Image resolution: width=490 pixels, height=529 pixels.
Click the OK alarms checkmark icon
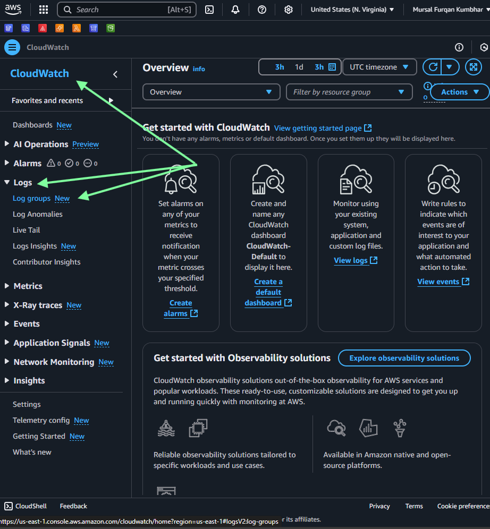pos(69,163)
